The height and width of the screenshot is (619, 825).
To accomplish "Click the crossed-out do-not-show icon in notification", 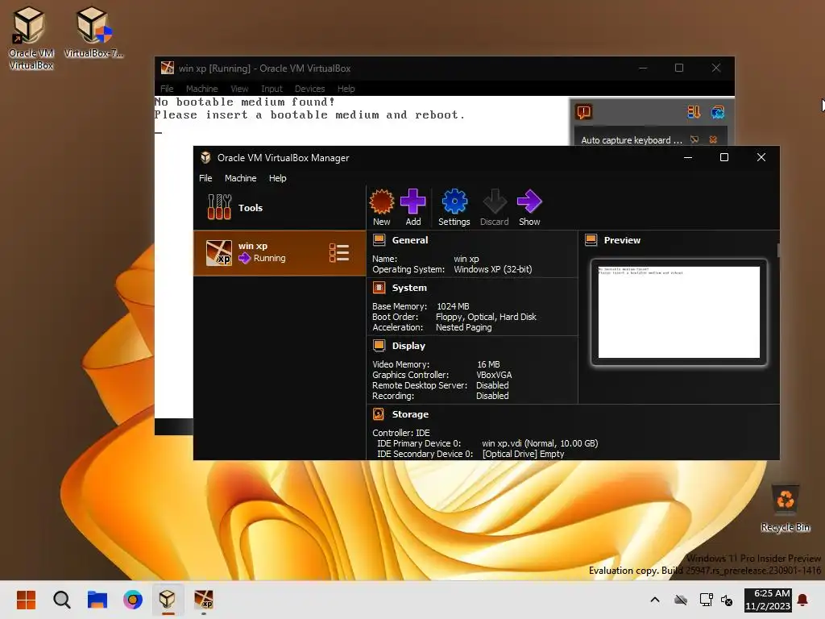I will [x=694, y=139].
